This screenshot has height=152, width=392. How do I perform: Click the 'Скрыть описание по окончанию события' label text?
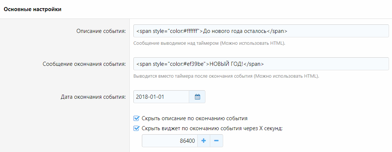click(x=194, y=118)
